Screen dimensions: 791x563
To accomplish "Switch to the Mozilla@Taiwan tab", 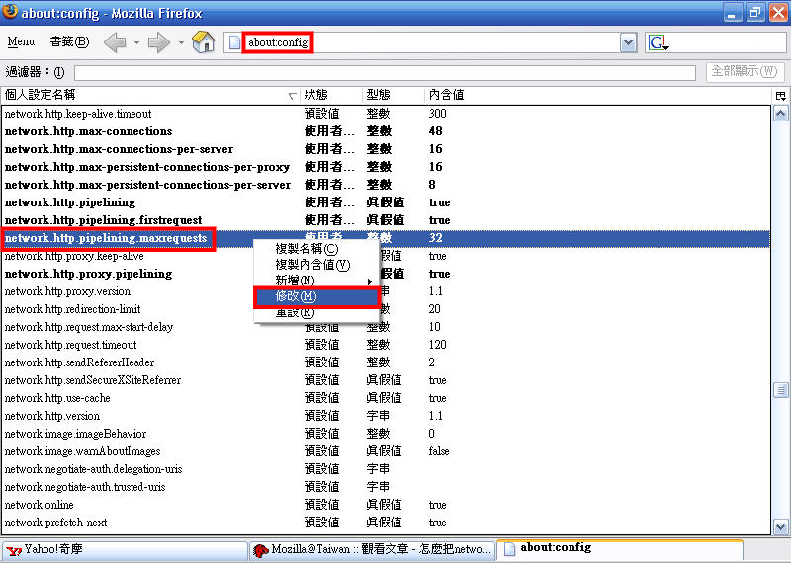I will (x=373, y=550).
